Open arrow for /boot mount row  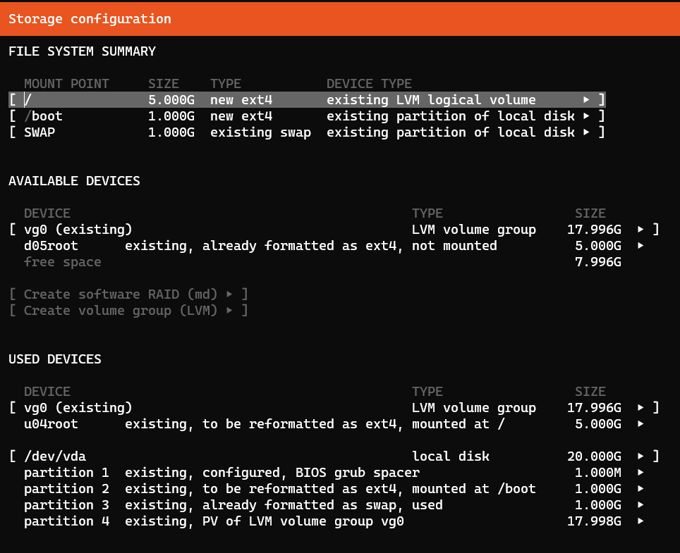tap(586, 116)
